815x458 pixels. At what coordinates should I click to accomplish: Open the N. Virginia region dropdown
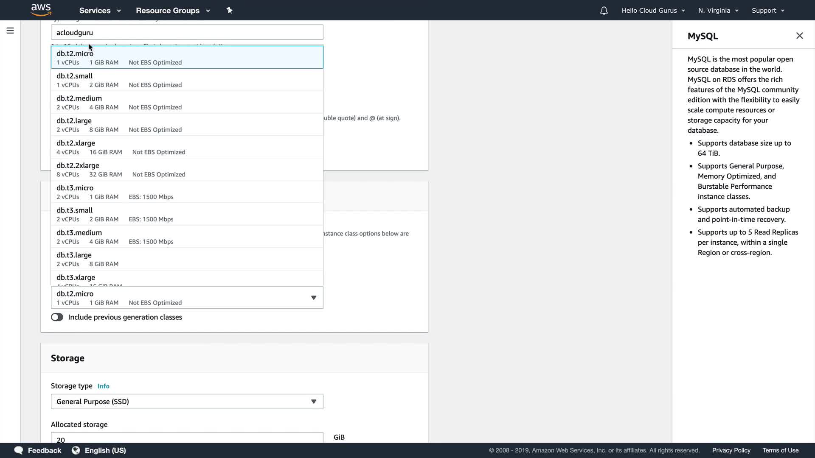point(718,11)
